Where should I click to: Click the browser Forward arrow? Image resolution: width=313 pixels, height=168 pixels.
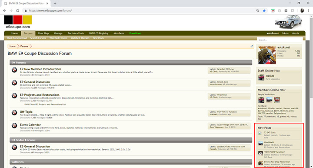(11, 10)
